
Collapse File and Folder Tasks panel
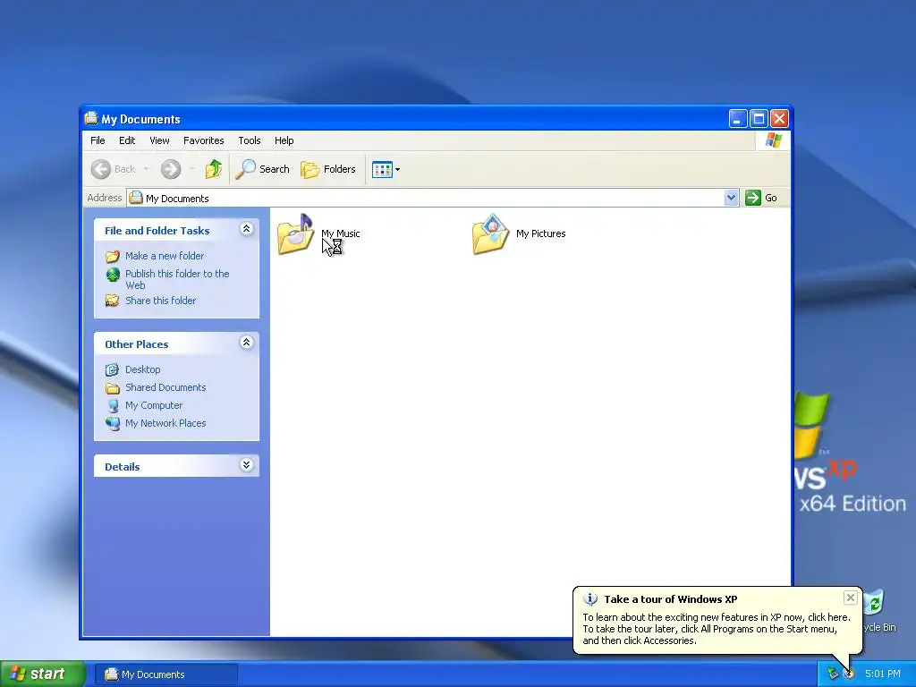point(247,229)
